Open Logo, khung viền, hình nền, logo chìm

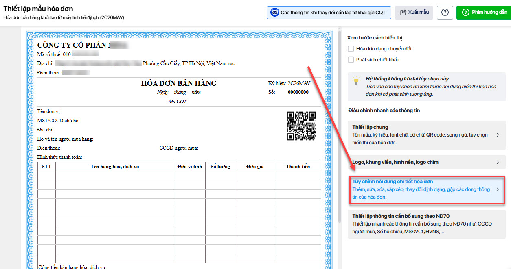pos(419,162)
